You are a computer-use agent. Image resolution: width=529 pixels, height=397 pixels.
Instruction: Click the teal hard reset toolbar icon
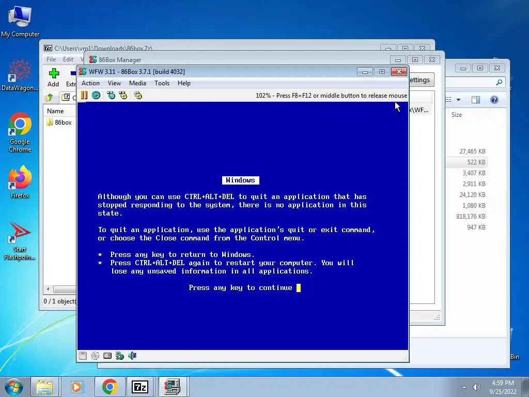pyautogui.click(x=96, y=96)
